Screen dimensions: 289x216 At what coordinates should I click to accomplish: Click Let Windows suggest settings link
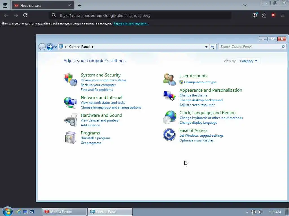202,136
